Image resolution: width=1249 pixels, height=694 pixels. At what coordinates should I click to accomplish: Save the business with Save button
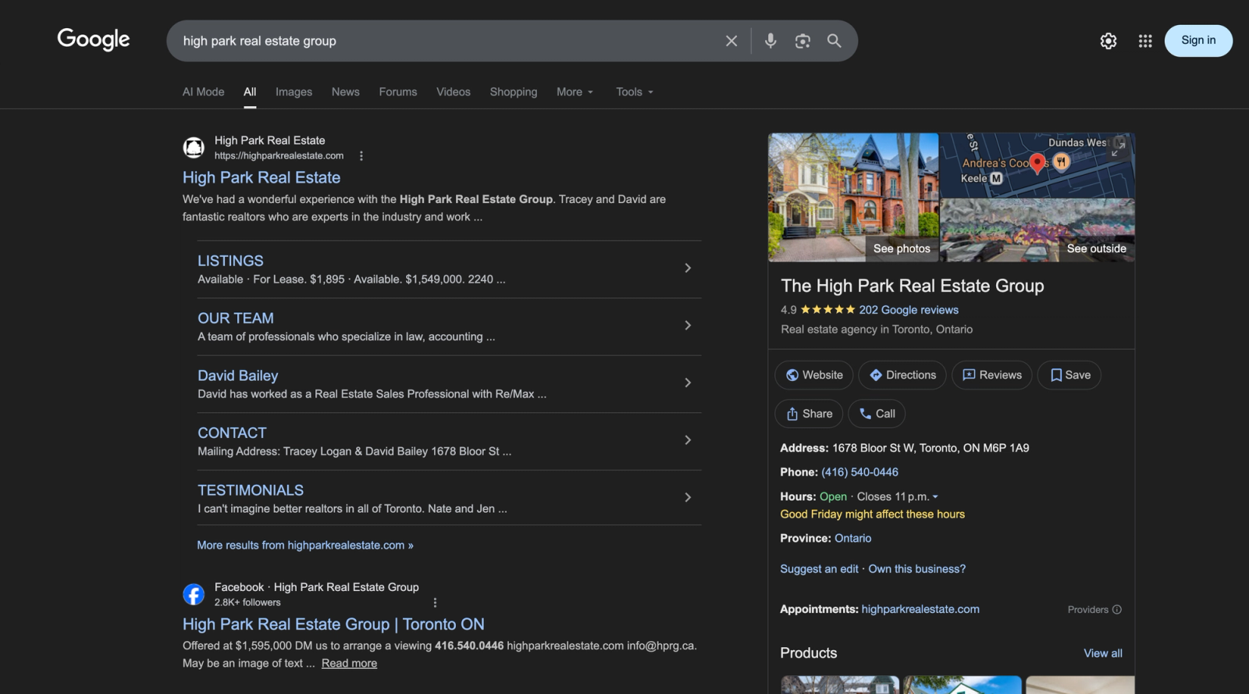tap(1069, 375)
